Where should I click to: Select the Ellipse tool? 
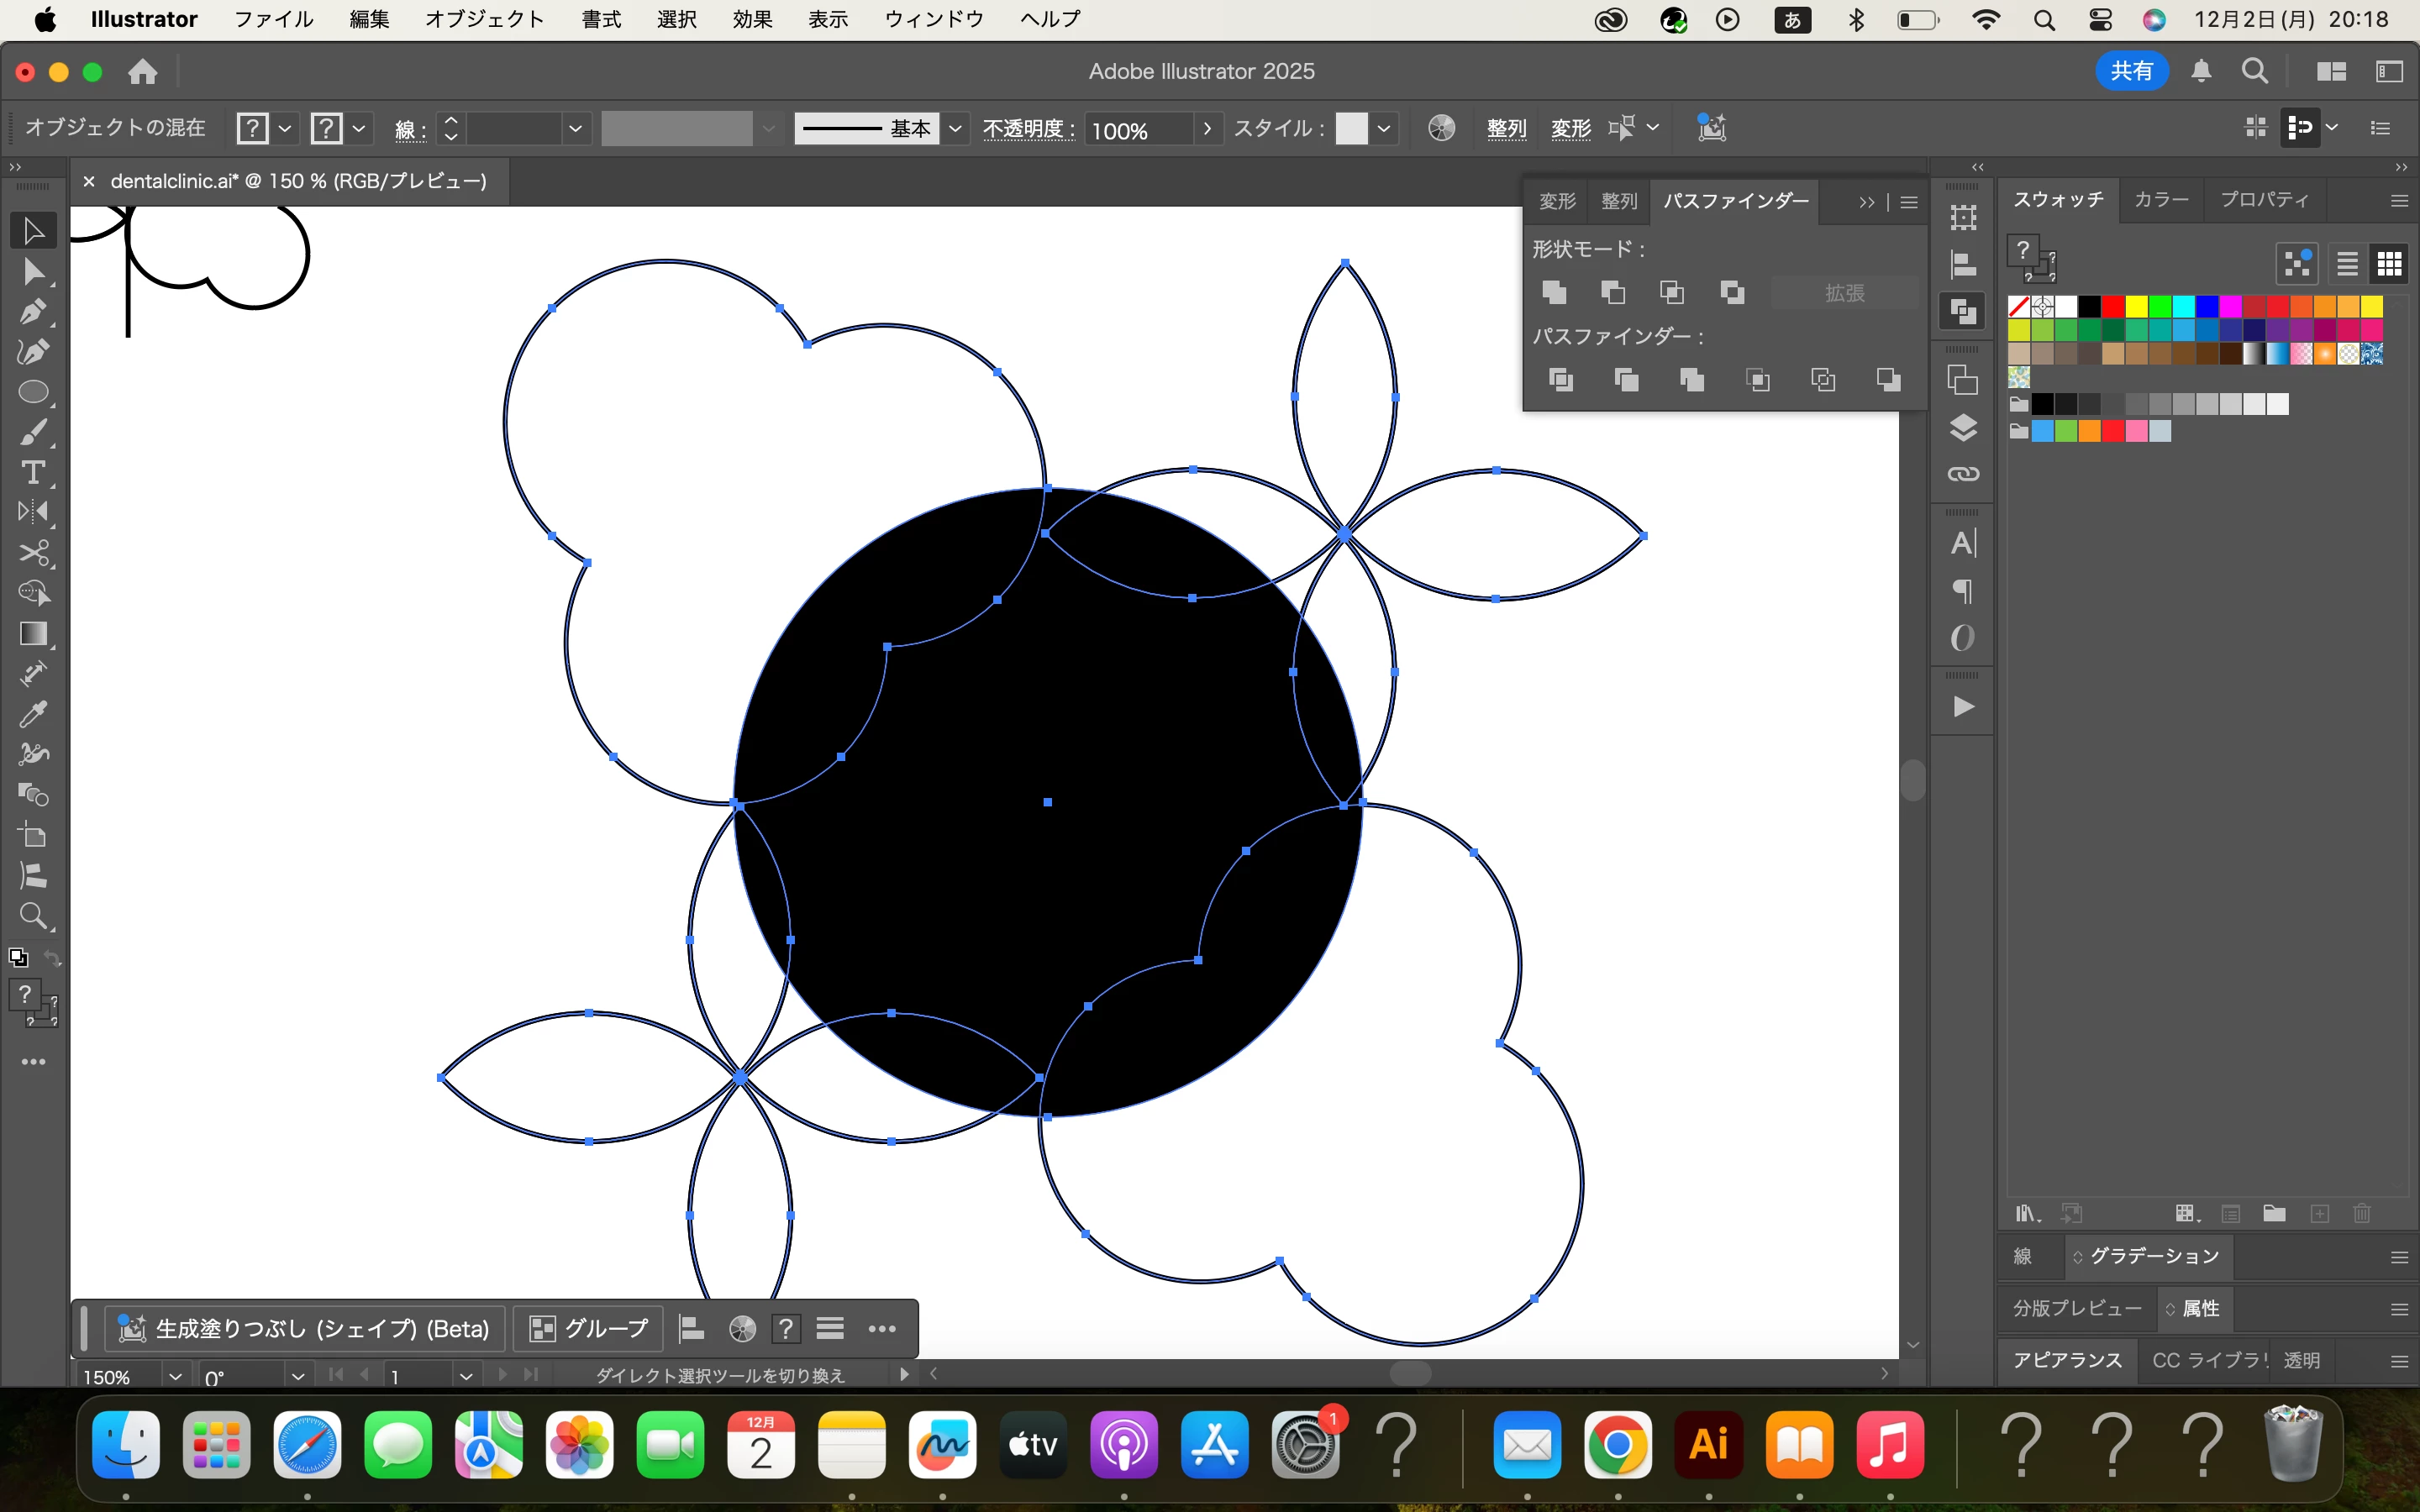(x=33, y=392)
